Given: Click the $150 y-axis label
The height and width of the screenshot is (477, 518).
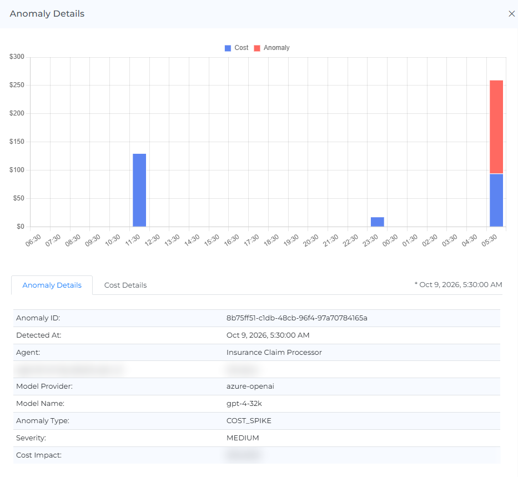Looking at the screenshot, I should pyautogui.click(x=17, y=142).
